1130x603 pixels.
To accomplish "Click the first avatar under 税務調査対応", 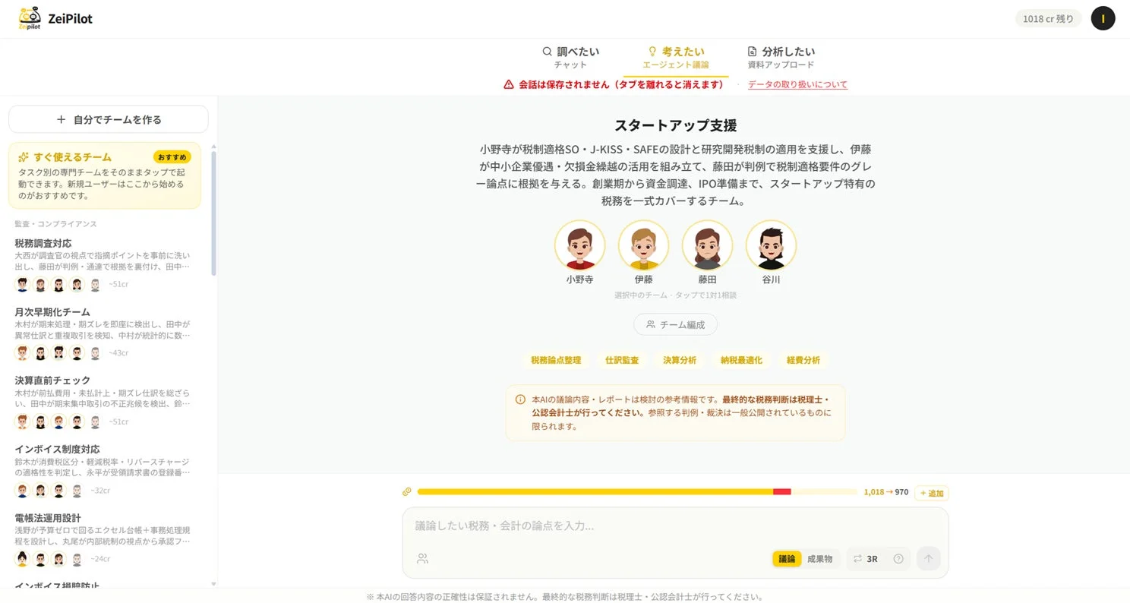I will (x=23, y=285).
